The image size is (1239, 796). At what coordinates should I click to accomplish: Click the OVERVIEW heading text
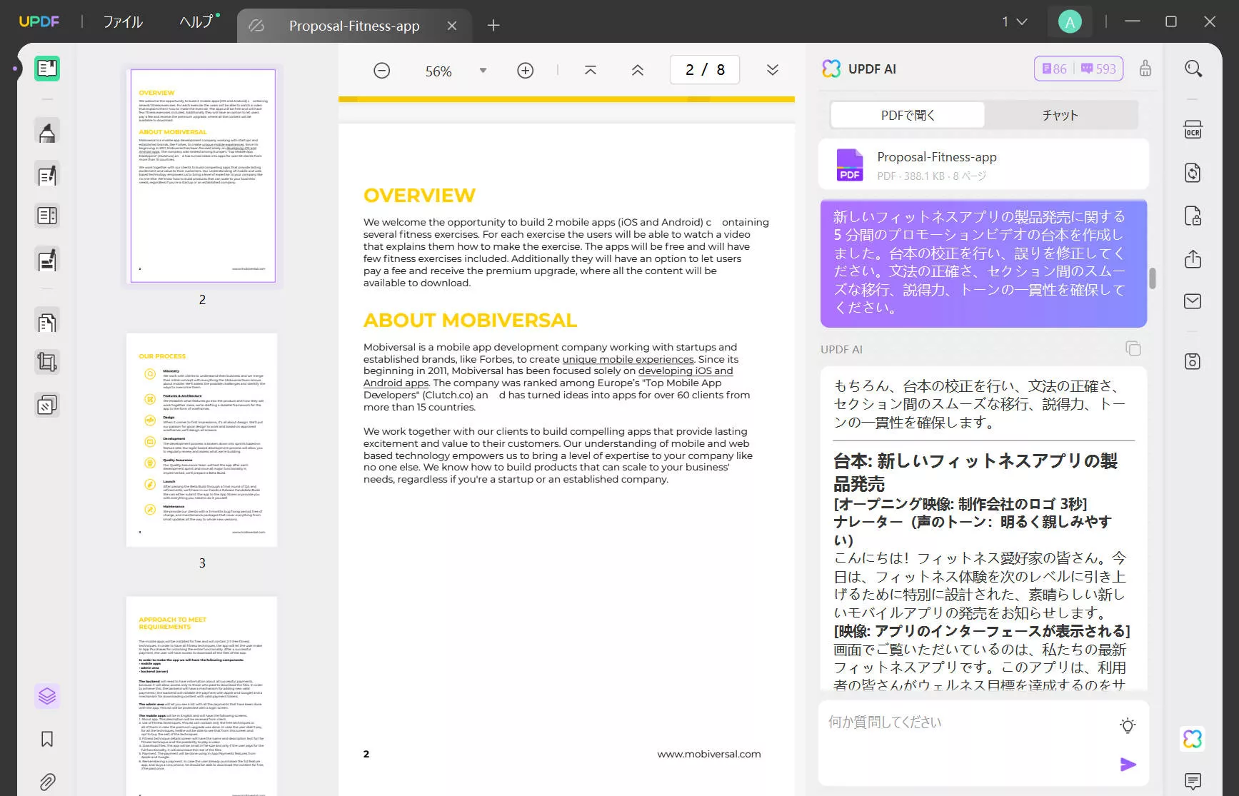(419, 195)
